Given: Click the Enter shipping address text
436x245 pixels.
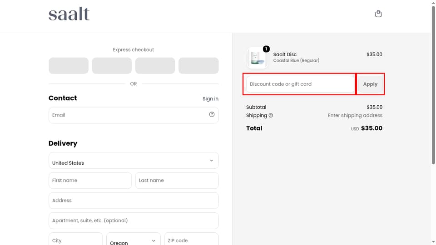Looking at the screenshot, I should click(x=355, y=115).
